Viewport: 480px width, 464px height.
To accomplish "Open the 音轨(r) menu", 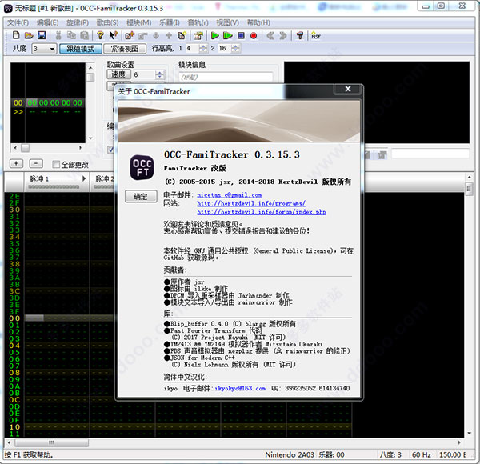I will [198, 22].
